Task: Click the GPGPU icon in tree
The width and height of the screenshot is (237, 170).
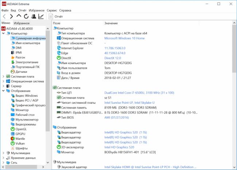Action: [x=13, y=134]
